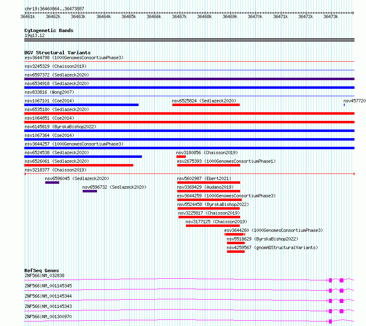Image resolution: width=366 pixels, height=326 pixels.
Task: Open esv3644260 (1000GenomesConsortiumPhase3) label
Action: (273, 230)
